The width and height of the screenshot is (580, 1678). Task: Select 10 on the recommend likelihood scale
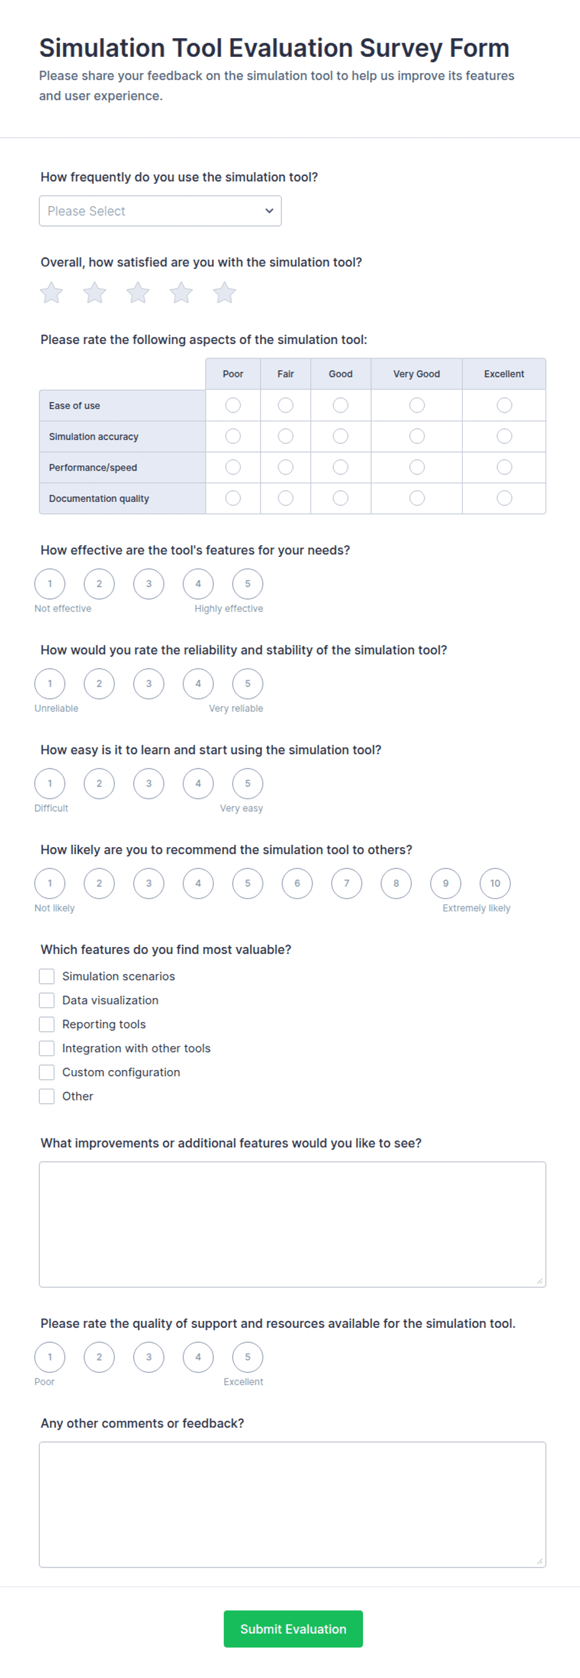[x=495, y=883]
